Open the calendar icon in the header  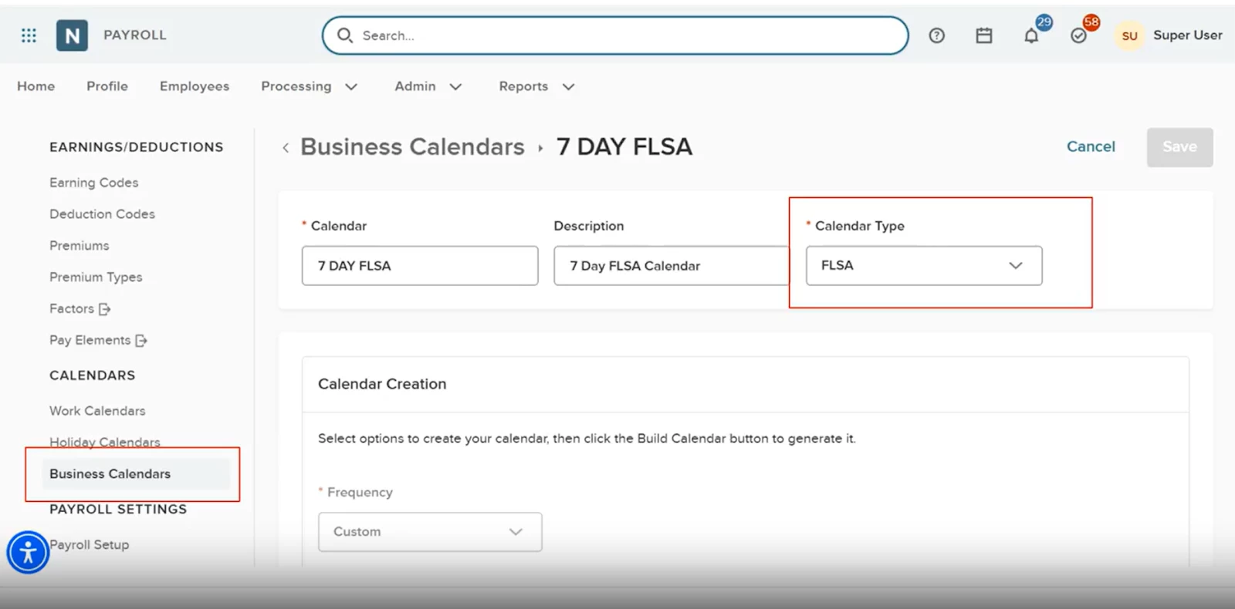click(x=983, y=35)
